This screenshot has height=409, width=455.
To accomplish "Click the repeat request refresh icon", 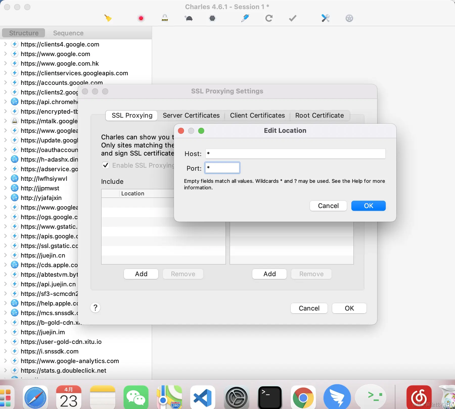I will click(269, 18).
